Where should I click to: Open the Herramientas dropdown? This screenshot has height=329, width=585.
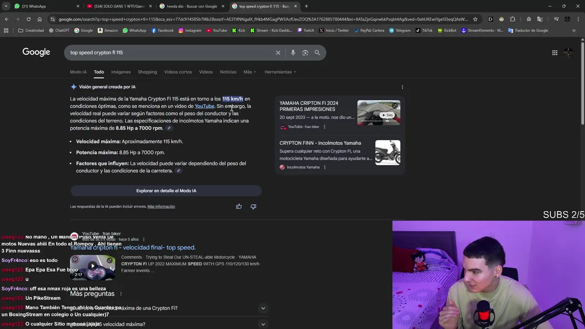click(x=280, y=72)
